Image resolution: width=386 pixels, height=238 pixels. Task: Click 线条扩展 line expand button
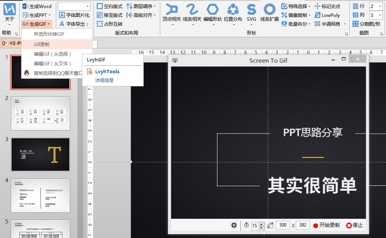coord(270,13)
